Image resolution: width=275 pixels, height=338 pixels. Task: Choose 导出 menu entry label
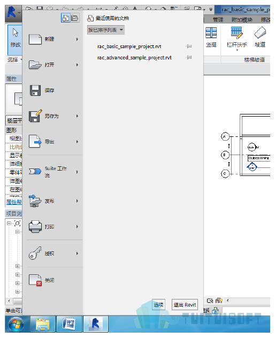click(x=49, y=142)
